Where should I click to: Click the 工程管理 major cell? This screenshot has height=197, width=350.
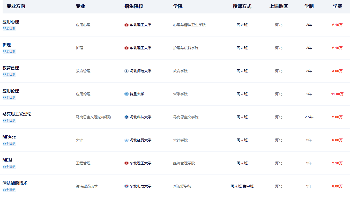click(x=83, y=163)
